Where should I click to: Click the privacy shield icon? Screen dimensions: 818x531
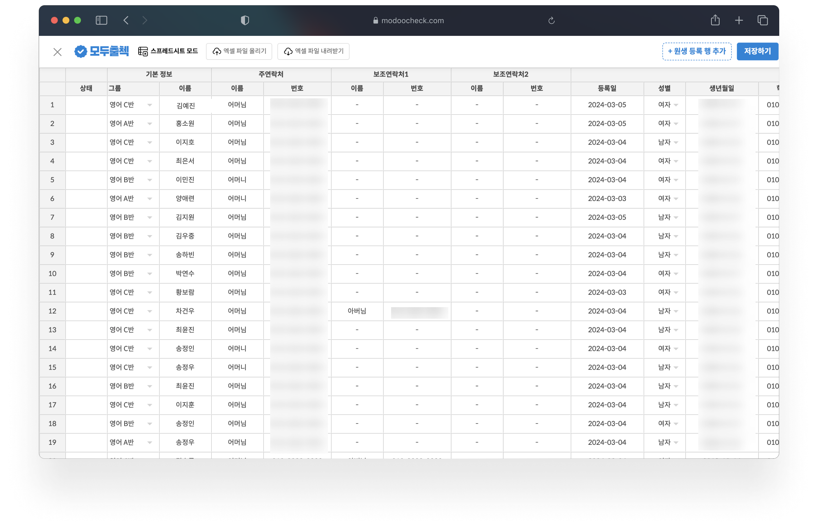[245, 20]
